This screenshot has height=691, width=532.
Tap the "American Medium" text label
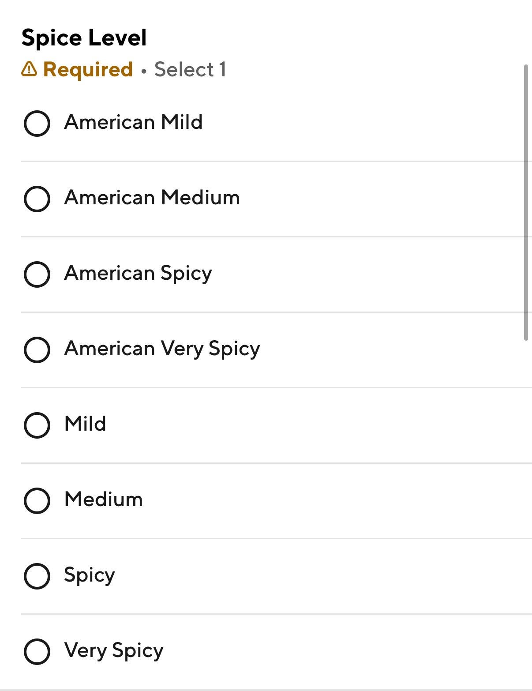(x=152, y=197)
